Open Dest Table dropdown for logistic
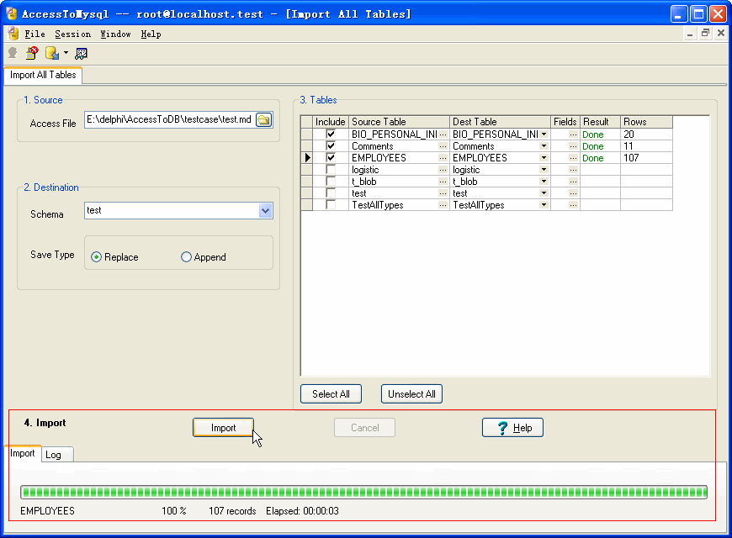Image resolution: width=732 pixels, height=538 pixels. pos(544,170)
